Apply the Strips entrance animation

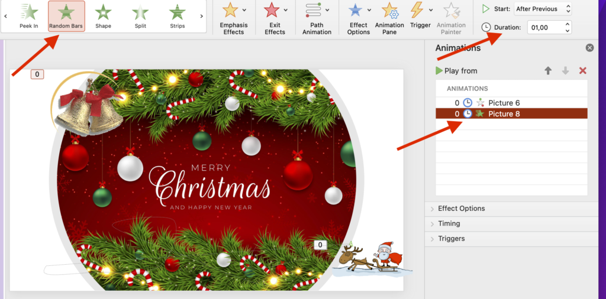(178, 16)
